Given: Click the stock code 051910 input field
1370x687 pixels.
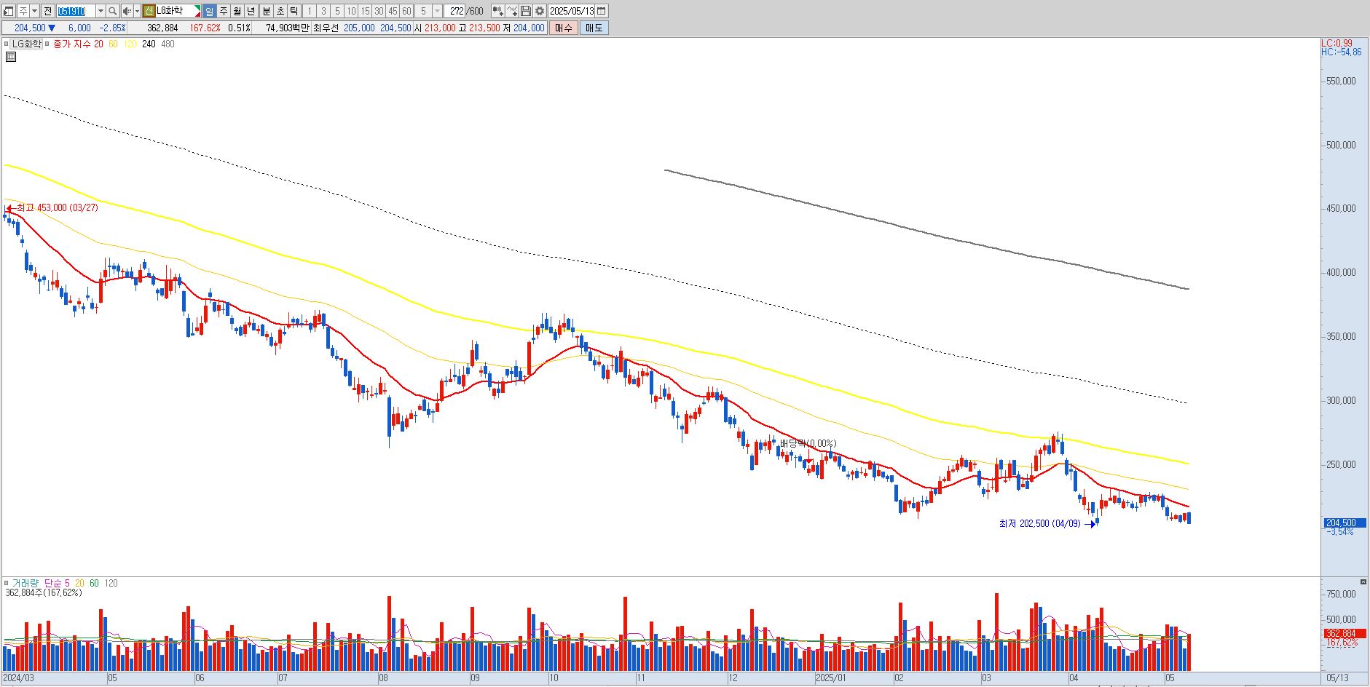Looking at the screenshot, I should (x=76, y=11).
